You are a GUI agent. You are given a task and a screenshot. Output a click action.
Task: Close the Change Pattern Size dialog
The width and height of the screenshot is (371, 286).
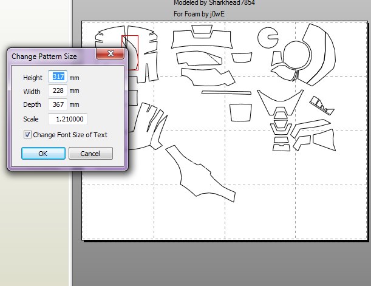point(111,53)
